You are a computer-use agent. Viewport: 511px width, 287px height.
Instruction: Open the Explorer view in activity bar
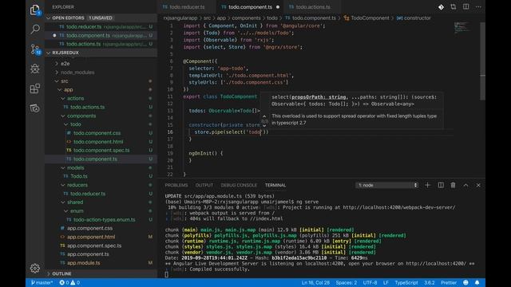pos(35,10)
